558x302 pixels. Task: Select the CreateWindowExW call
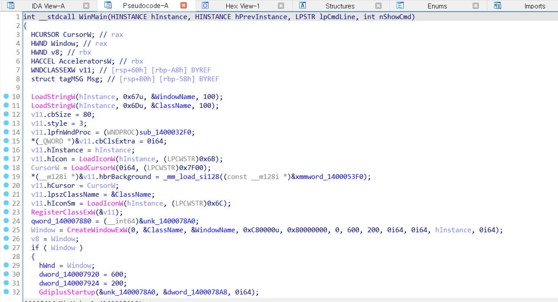[x=96, y=230]
